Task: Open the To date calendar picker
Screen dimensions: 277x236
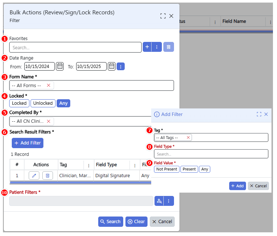Action: click(x=113, y=67)
